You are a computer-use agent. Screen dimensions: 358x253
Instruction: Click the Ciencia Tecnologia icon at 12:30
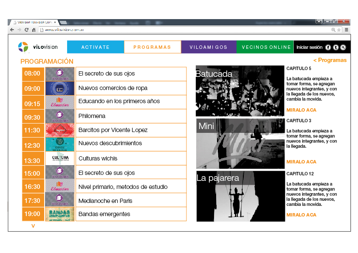coord(60,144)
